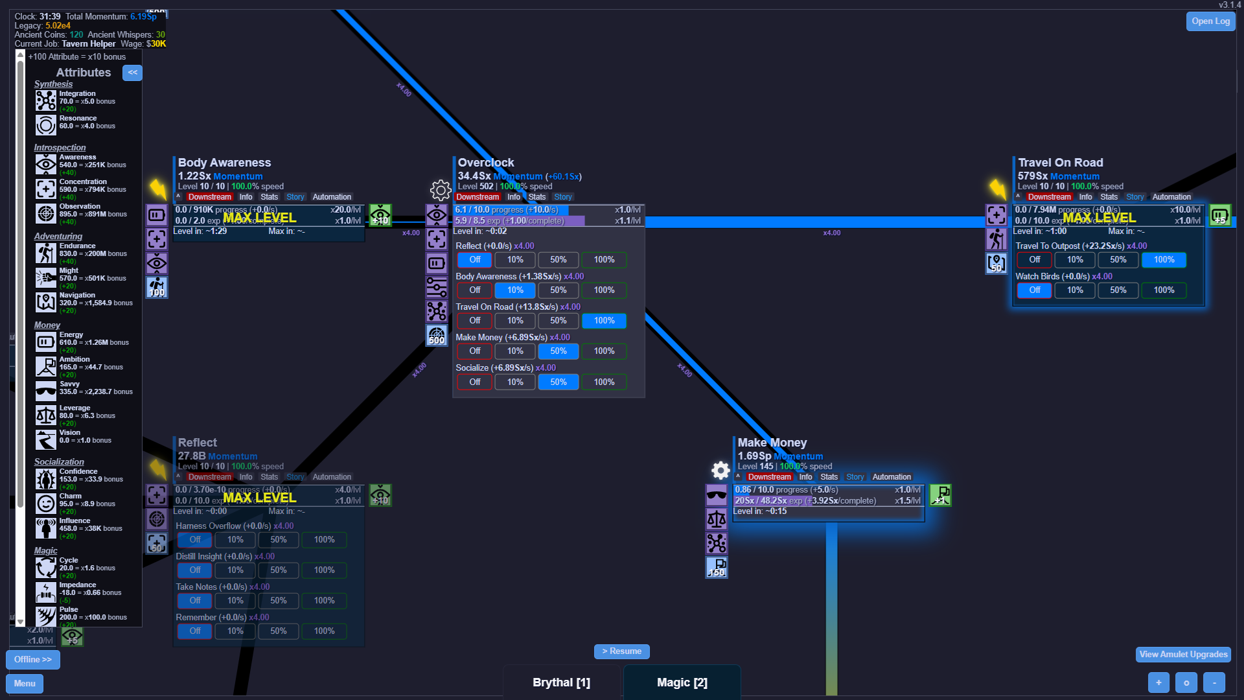Image resolution: width=1244 pixels, height=700 pixels.
Task: Click the sunglasses Savvy icon beside Make Money
Action: pos(717,495)
